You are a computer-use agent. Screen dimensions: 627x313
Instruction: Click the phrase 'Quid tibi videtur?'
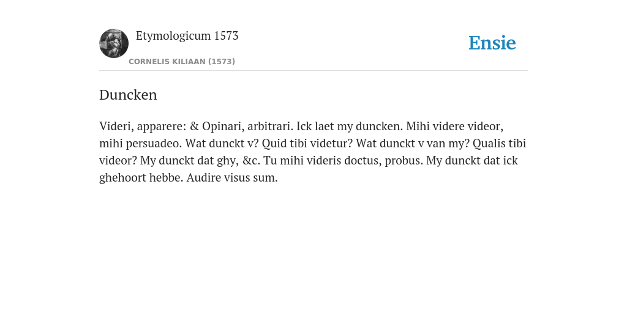coord(307,143)
